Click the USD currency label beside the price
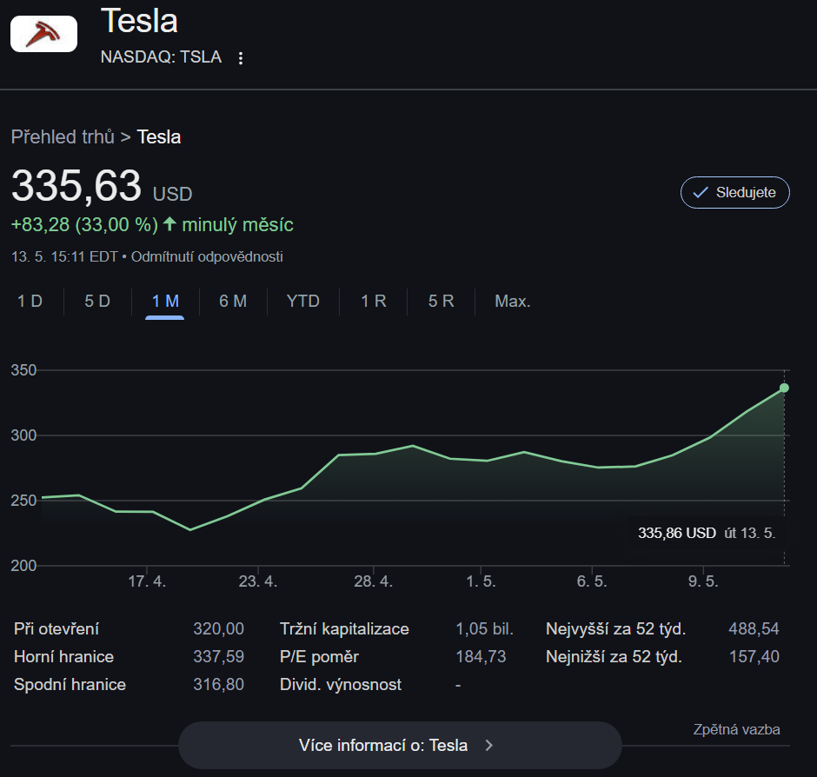Image resolution: width=817 pixels, height=777 pixels. [x=172, y=195]
